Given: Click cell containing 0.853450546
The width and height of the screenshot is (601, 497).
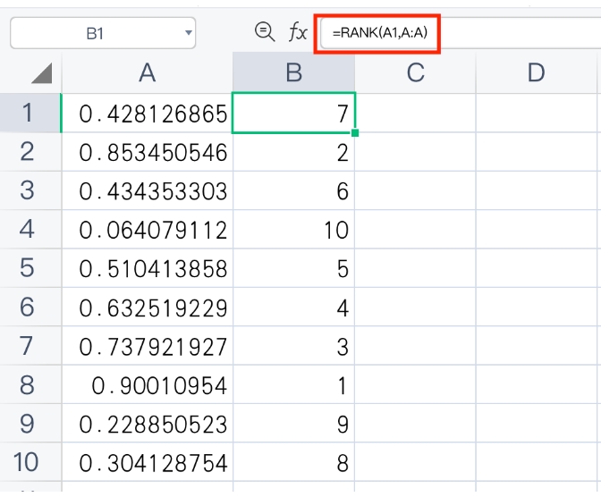Looking at the screenshot, I should 148,152.
